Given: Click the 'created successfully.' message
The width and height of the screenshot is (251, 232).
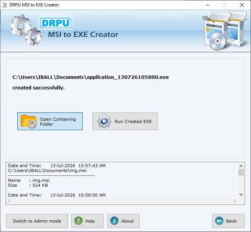Looking at the screenshot, I should (38, 88).
